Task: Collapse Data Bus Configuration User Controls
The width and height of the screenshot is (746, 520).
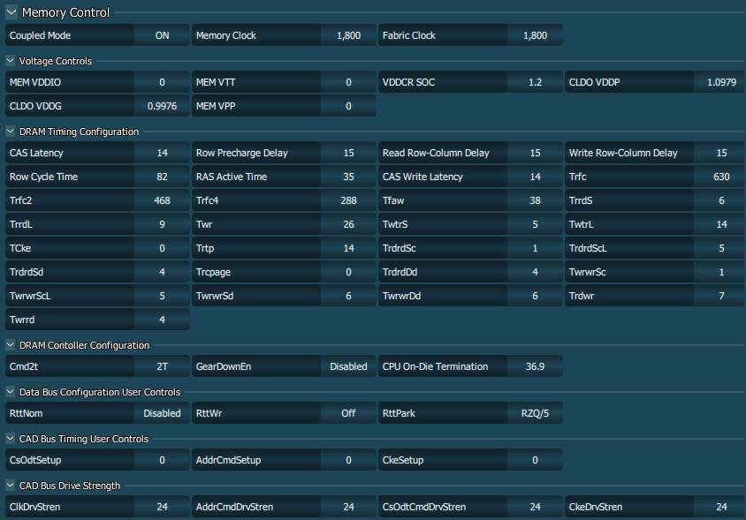Action: point(11,392)
